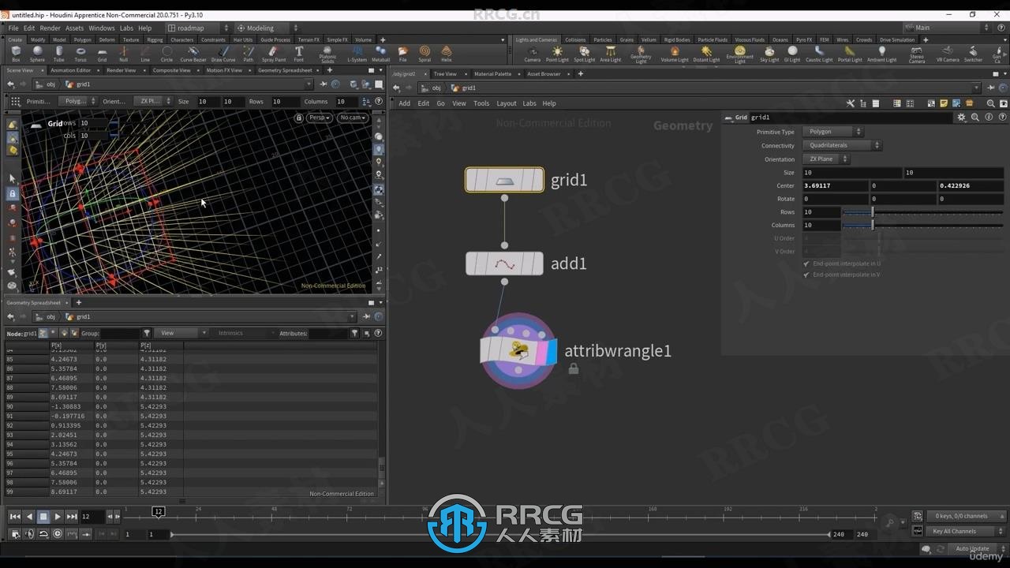Add an Area Light from the shelf
The height and width of the screenshot is (568, 1010).
611,54
